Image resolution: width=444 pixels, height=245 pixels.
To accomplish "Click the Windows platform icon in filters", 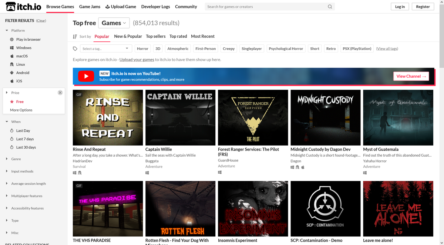I will point(12,48).
